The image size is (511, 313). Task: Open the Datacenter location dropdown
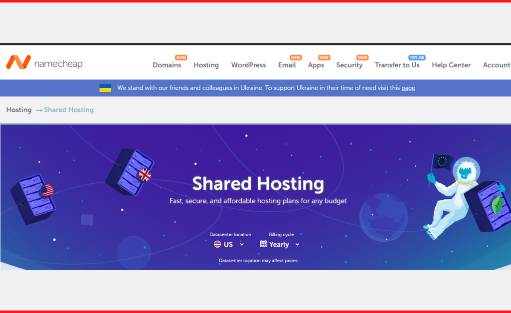pyautogui.click(x=229, y=244)
